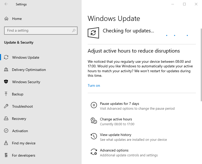This screenshot has width=202, height=164.
Task: Click 'Adjust active hours to reduce disruptions' heading
Action: tap(134, 51)
